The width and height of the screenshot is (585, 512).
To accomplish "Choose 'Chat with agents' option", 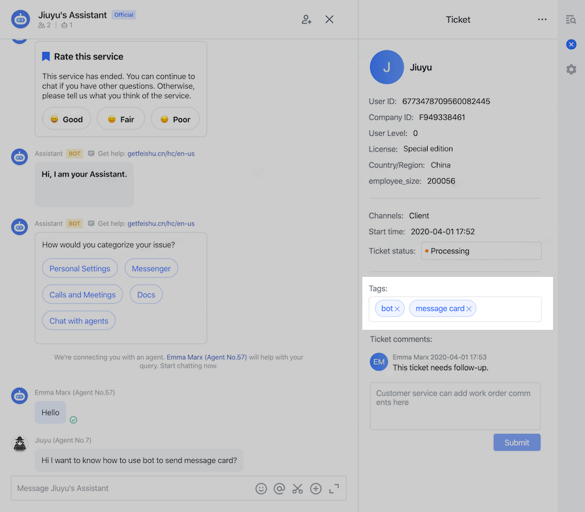I will pos(79,321).
